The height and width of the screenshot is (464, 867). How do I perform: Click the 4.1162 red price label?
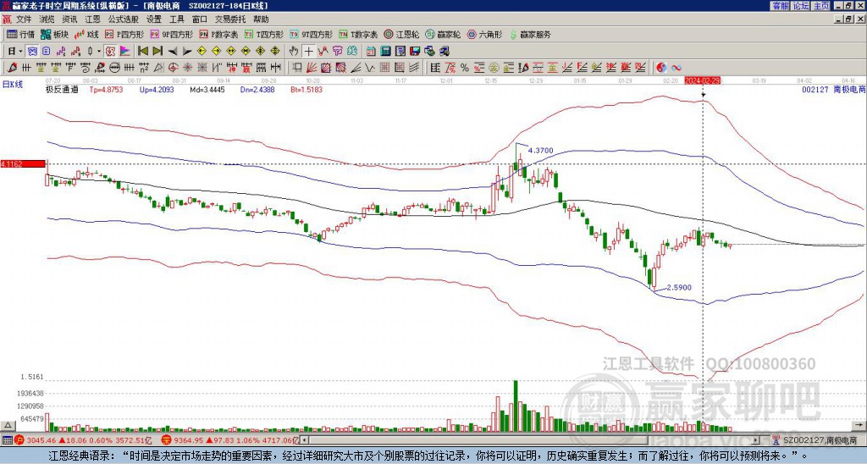point(23,163)
